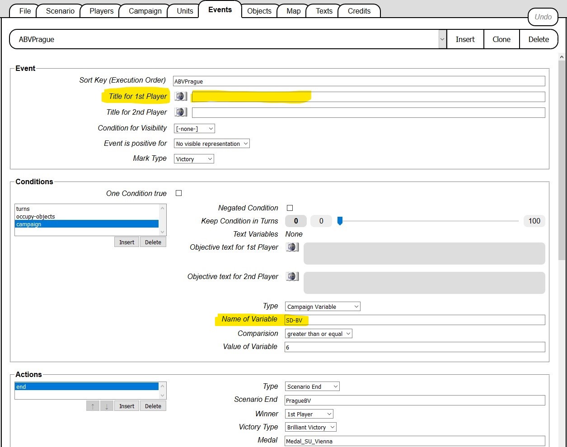Switch to the Map tab
The image size is (567, 447).
point(294,11)
